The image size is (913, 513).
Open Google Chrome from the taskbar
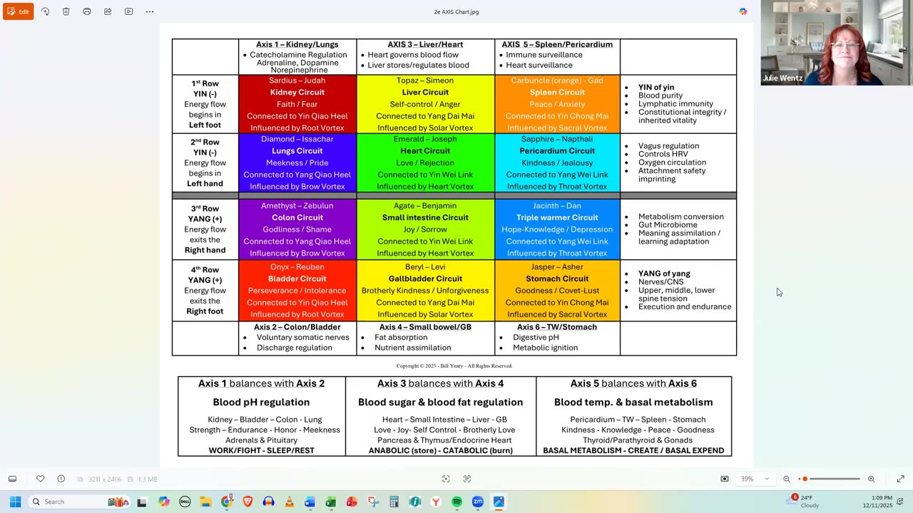pos(227,502)
